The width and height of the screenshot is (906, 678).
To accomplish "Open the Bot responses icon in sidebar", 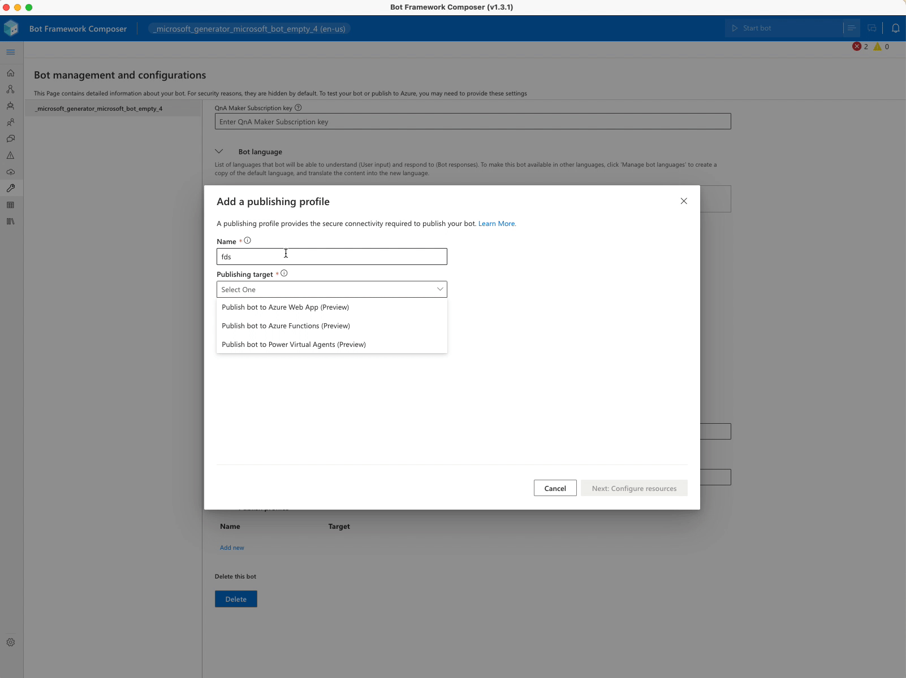I will [x=11, y=106].
